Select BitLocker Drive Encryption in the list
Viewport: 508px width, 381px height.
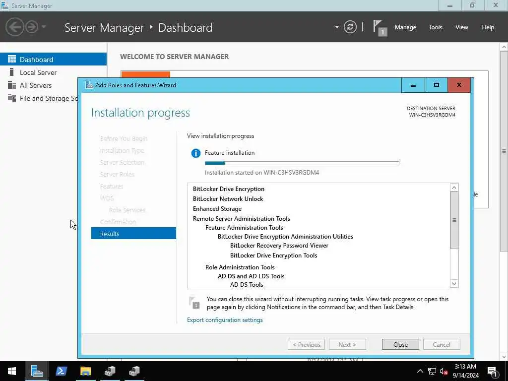(228, 189)
